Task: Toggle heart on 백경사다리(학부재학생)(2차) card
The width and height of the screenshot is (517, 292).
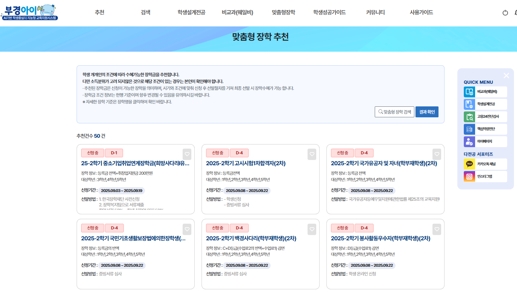Action: pos(312,229)
